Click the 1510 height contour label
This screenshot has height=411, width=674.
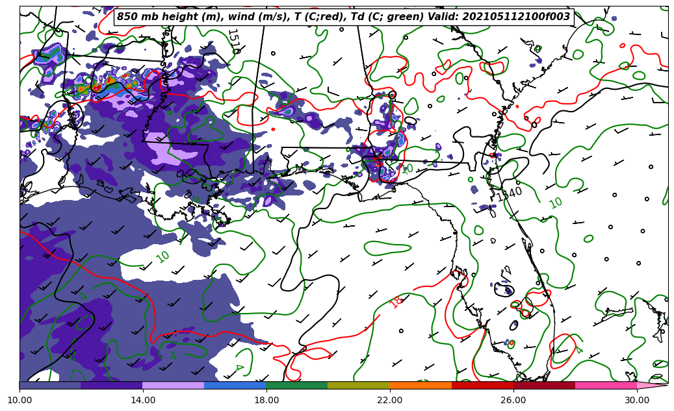234,42
